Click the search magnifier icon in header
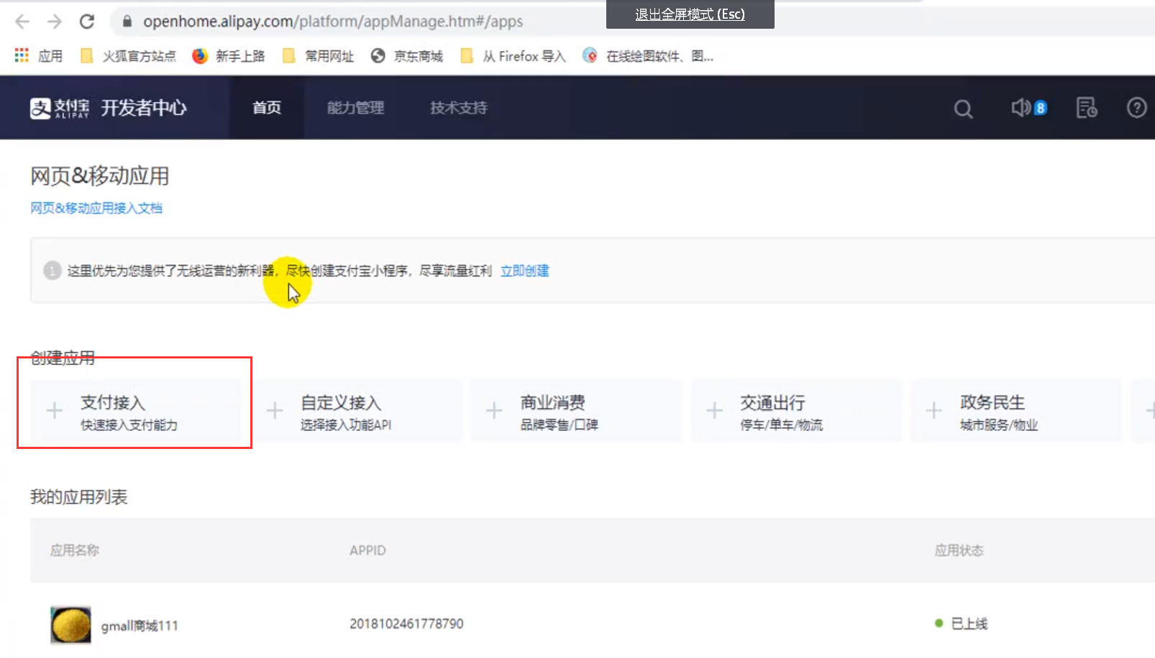This screenshot has height=658, width=1155. pos(963,108)
